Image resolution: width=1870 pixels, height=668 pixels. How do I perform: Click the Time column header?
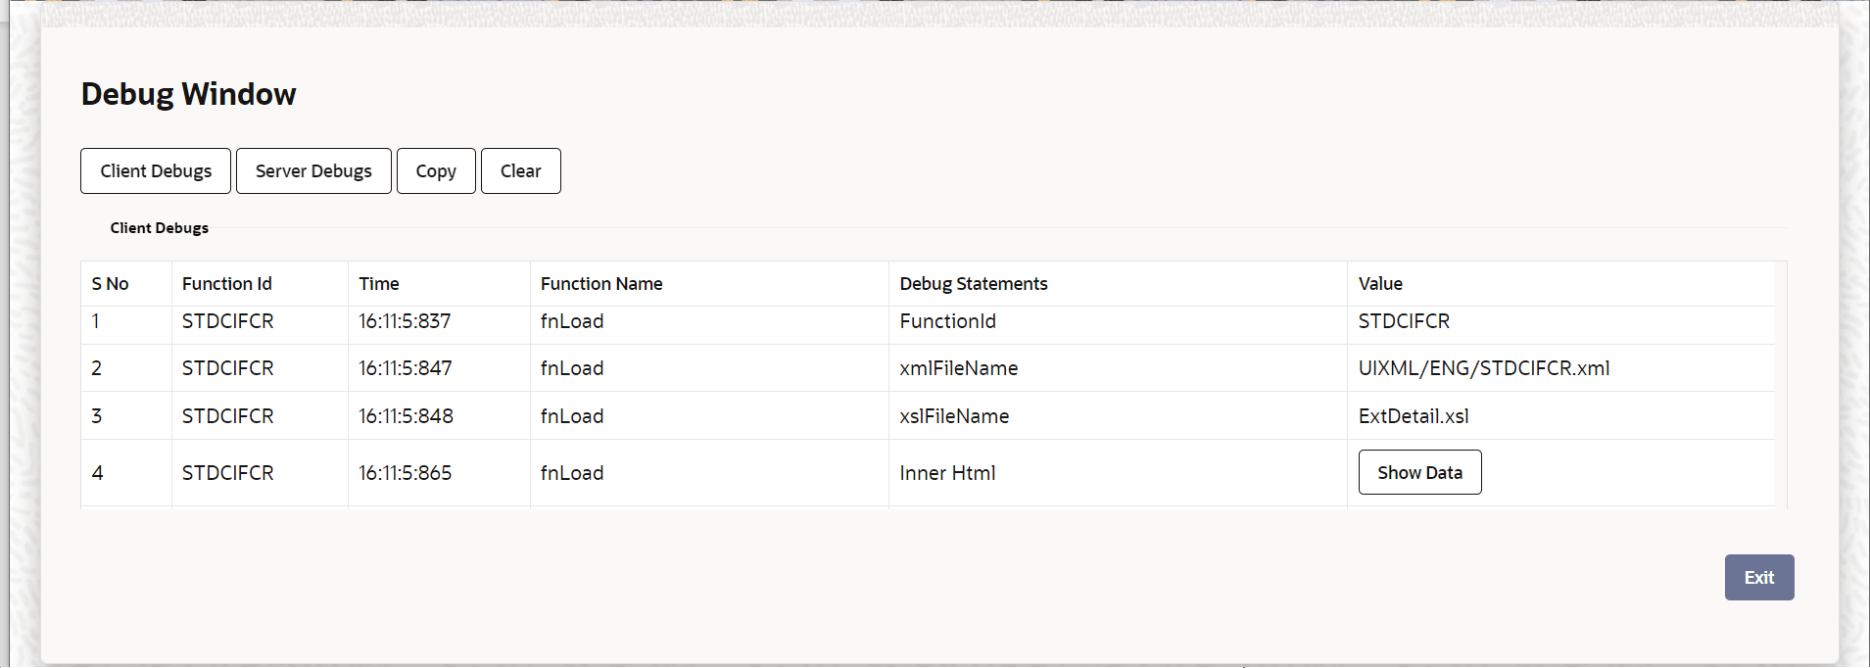tap(379, 284)
